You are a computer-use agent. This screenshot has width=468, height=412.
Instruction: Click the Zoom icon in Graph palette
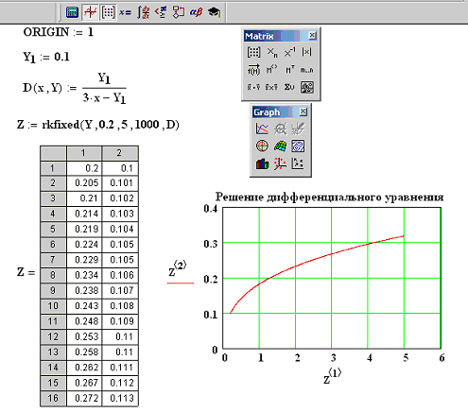280,129
